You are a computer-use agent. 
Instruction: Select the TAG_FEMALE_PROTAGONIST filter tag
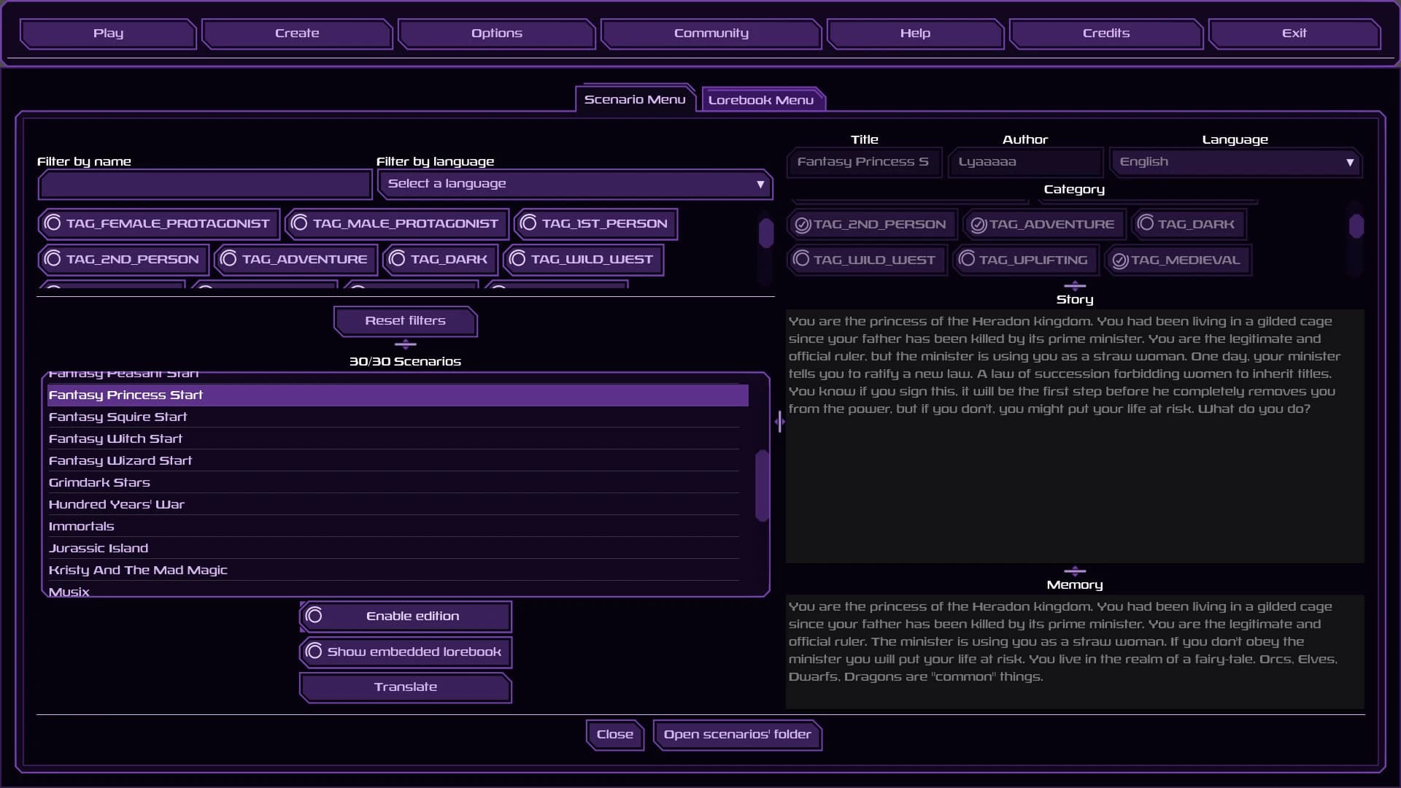158,223
